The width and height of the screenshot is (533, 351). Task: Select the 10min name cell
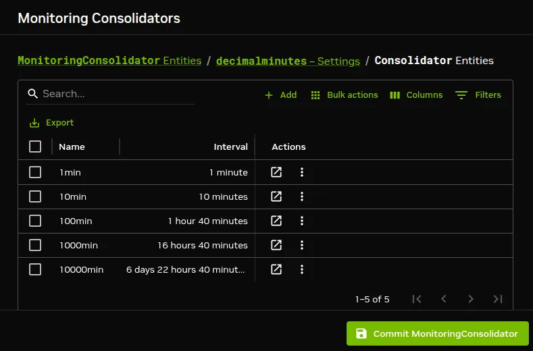coord(73,196)
